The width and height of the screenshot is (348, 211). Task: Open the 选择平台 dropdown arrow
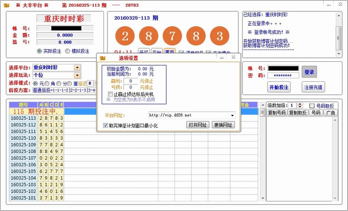click(77, 67)
